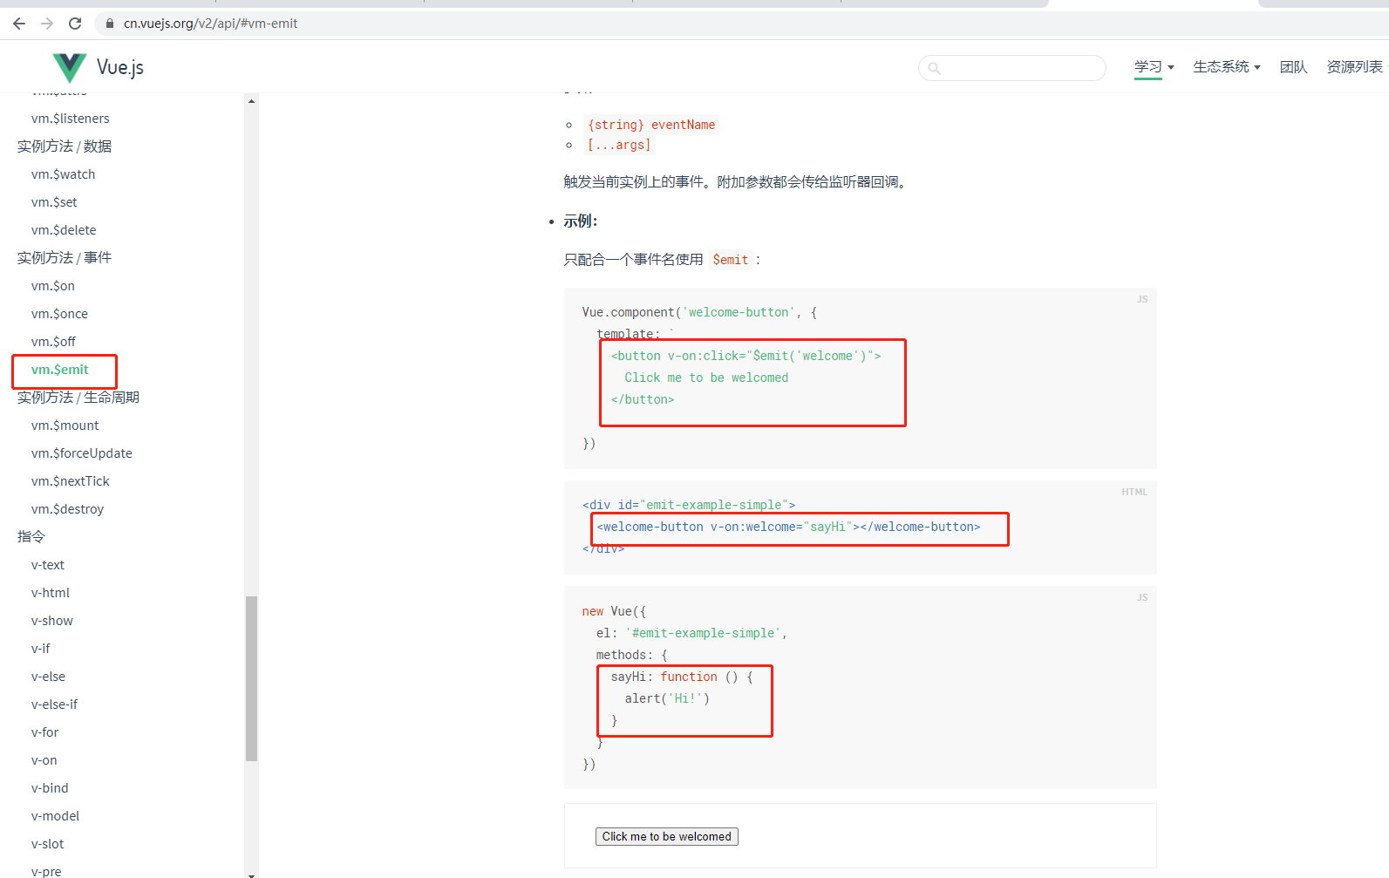This screenshot has height=878, width=1389.
Task: Select the active vm.$emit sidebar link
Action: coord(60,370)
